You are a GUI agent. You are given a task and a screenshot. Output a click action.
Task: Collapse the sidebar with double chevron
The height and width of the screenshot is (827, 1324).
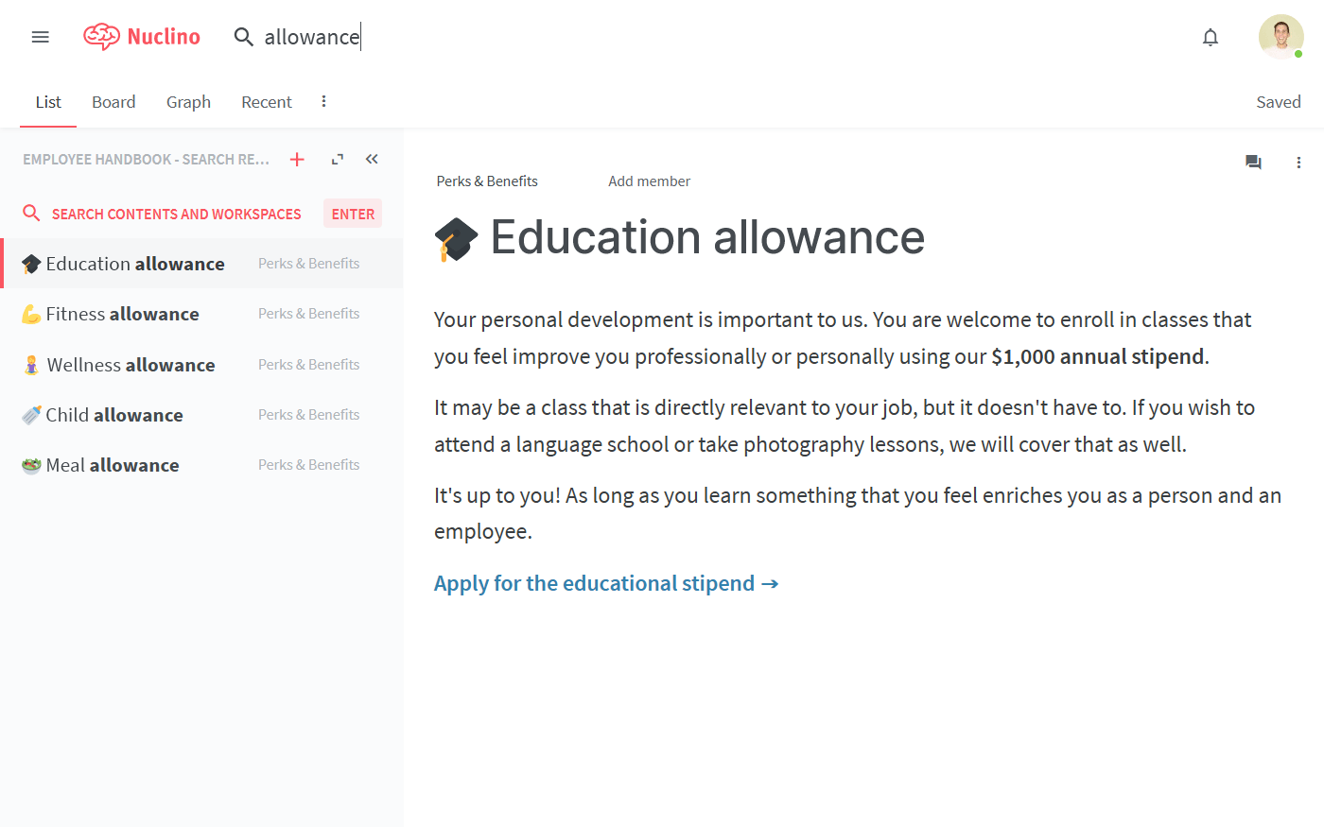[372, 159]
